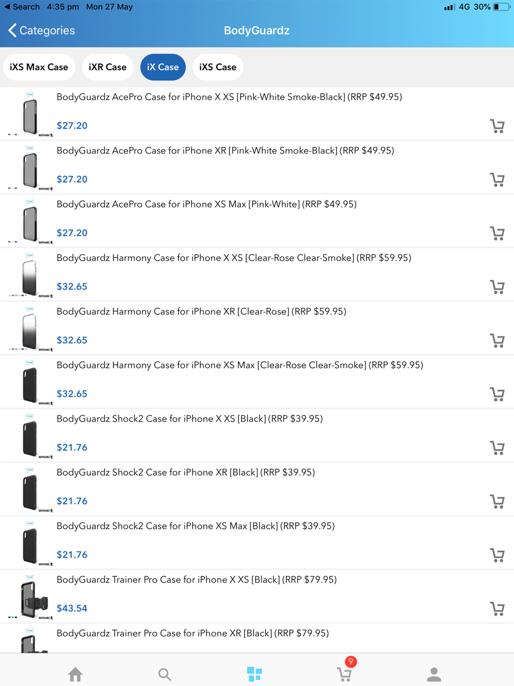Screen dimensions: 514x686
Task: Open Harmony iPhone X XS product thumbnail
Action: tap(30, 276)
